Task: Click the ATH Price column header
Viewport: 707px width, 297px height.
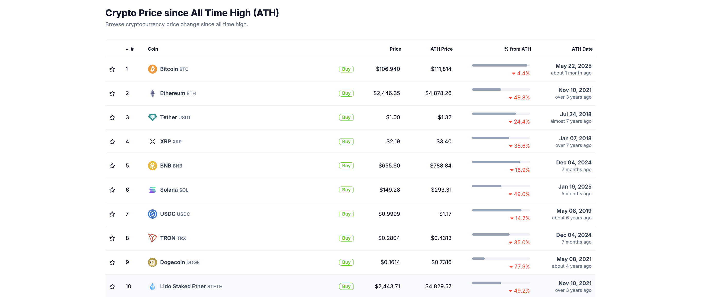Action: tap(441, 49)
